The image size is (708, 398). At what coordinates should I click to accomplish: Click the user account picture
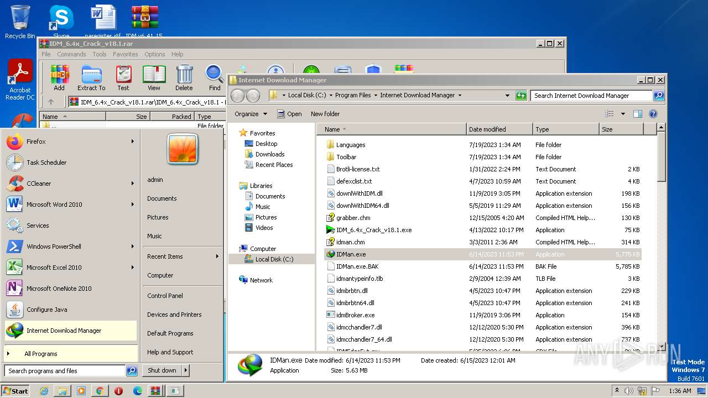point(183,149)
